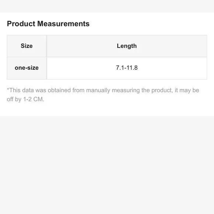Screen dimensions: 214x214
Task: Click the asterisk starting the disclaimer
Action: point(8,89)
